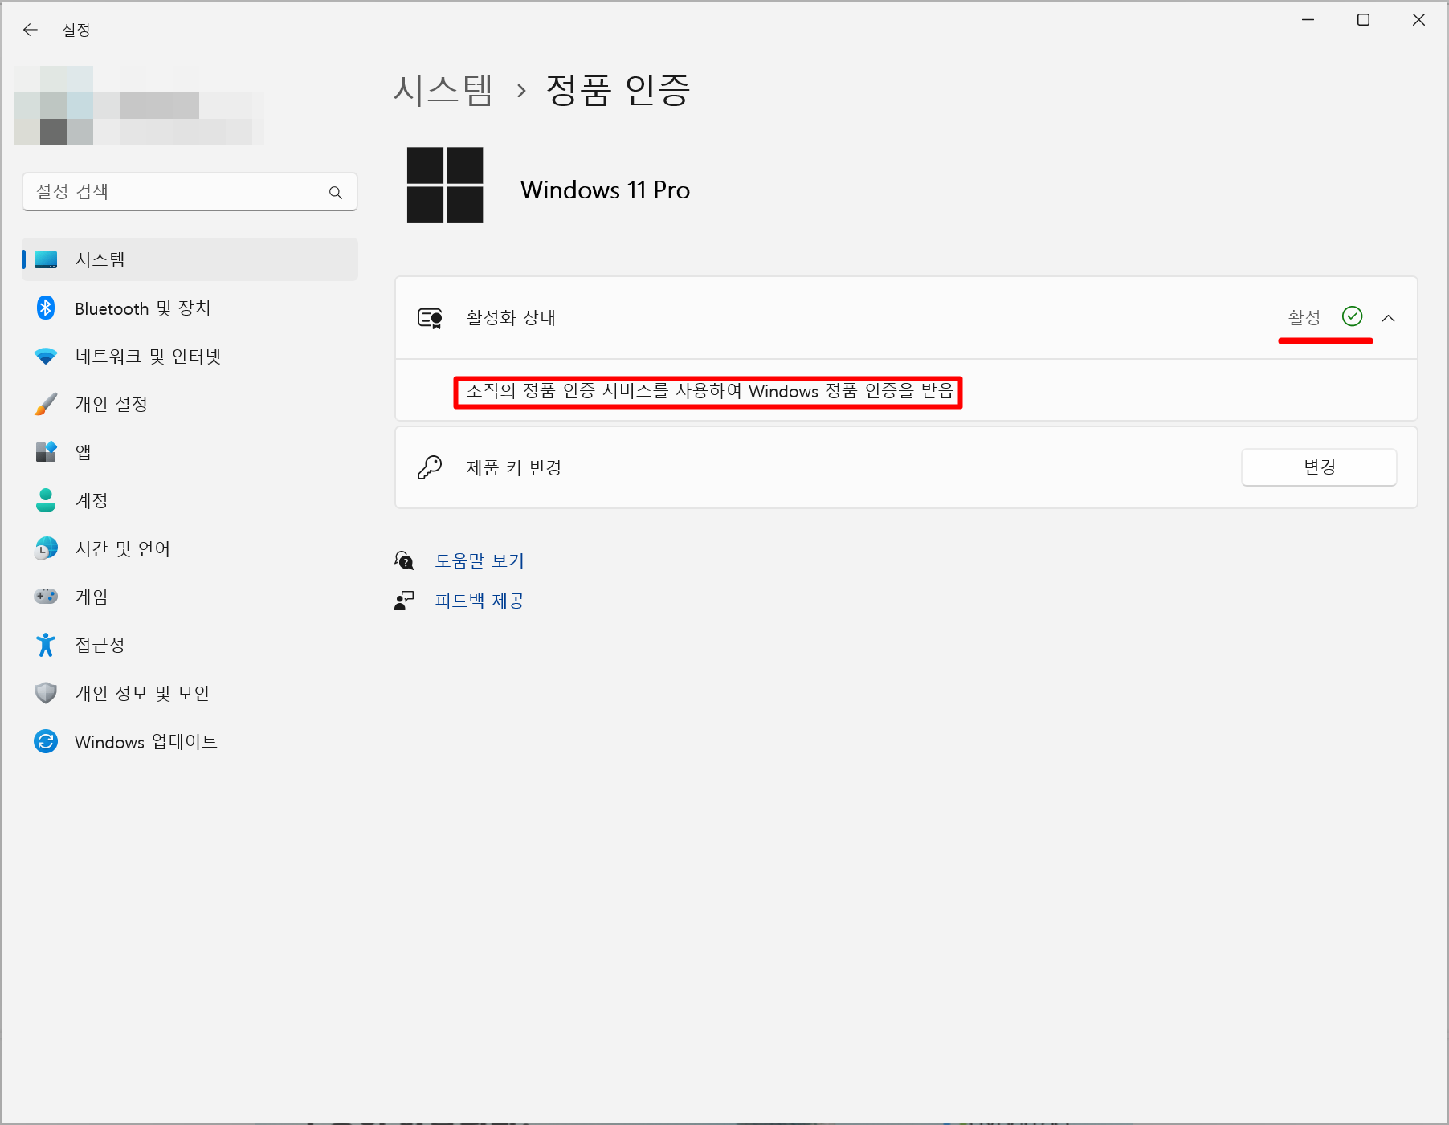Click the Bluetooth icon in sidebar
This screenshot has width=1449, height=1125.
46,308
